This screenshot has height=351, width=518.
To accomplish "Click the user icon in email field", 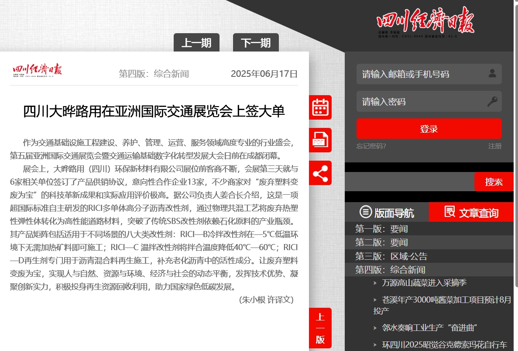I will tap(492, 73).
